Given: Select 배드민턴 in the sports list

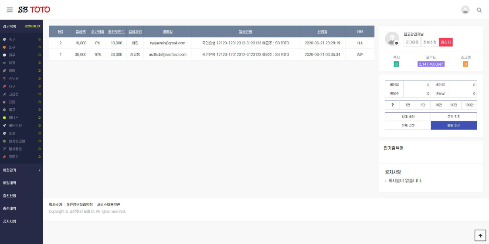Looking at the screenshot, I should 15,126.
